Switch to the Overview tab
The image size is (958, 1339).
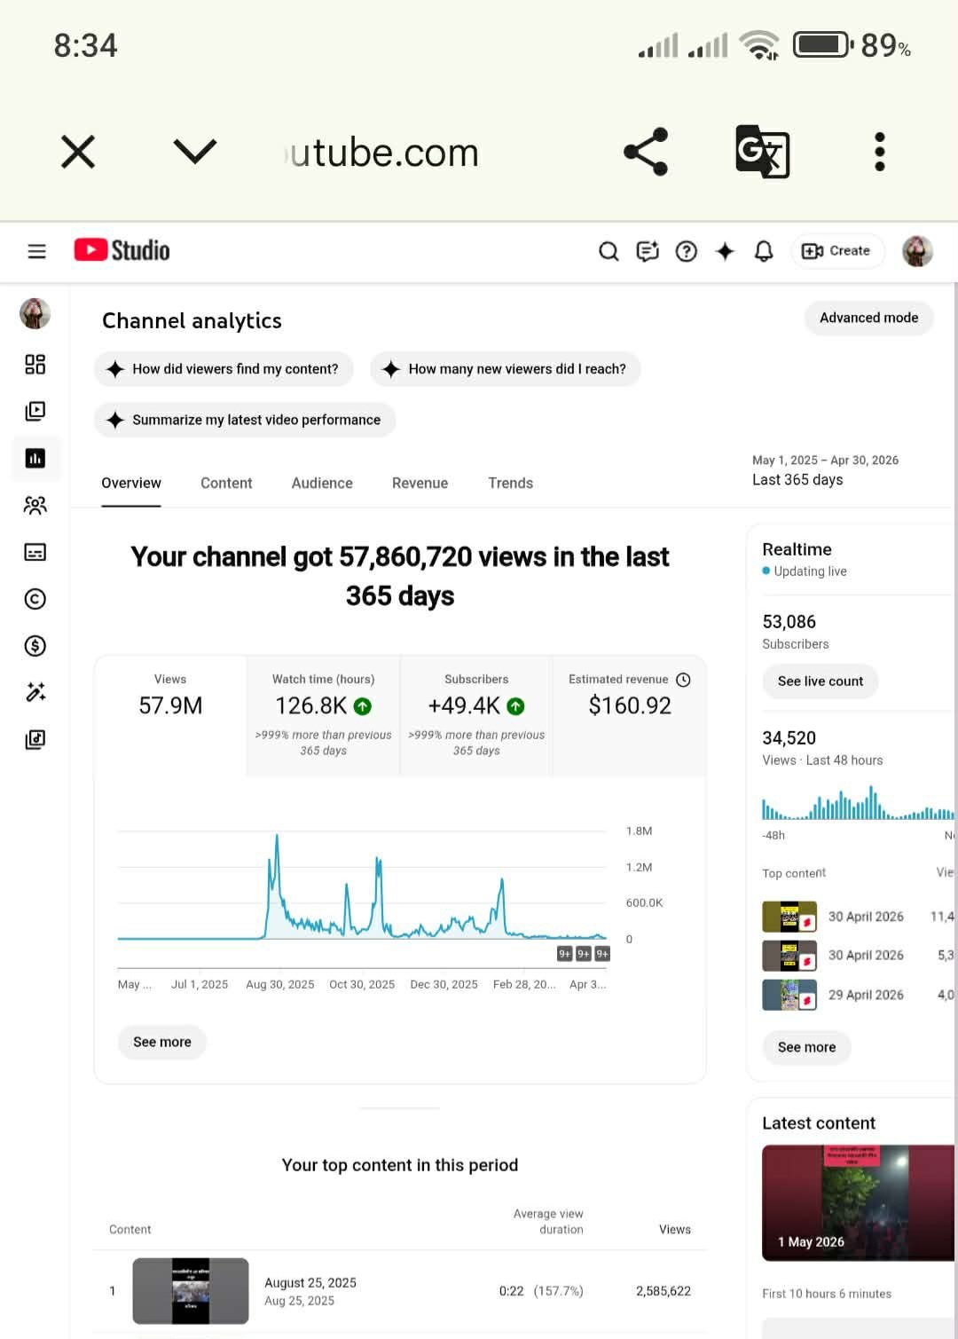click(131, 483)
